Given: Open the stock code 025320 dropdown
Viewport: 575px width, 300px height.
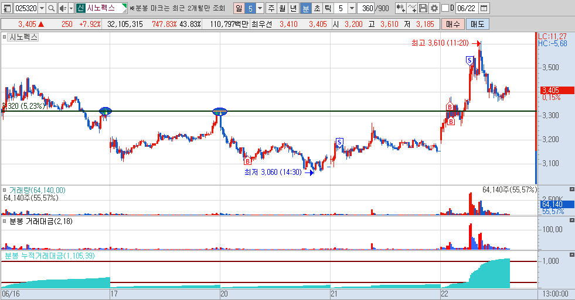Looking at the screenshot, I should coord(42,8).
